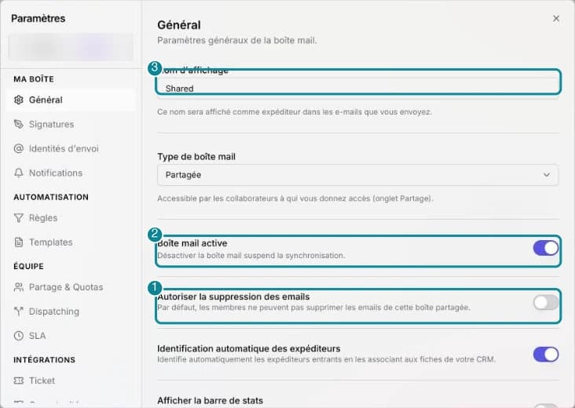Click the Dispatching branch icon

pos(18,311)
